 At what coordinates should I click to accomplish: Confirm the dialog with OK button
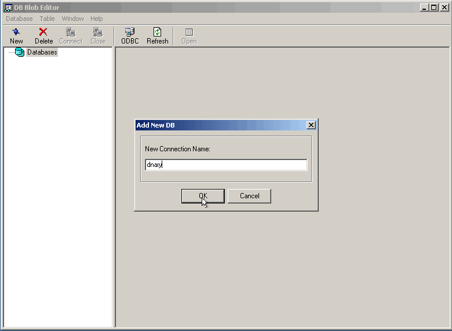click(x=203, y=196)
